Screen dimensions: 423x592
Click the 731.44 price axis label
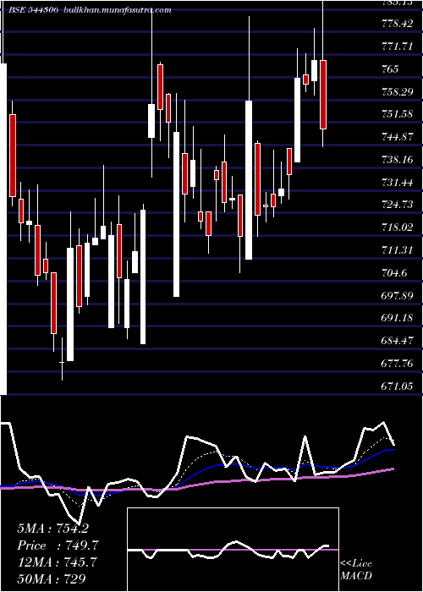tap(397, 183)
